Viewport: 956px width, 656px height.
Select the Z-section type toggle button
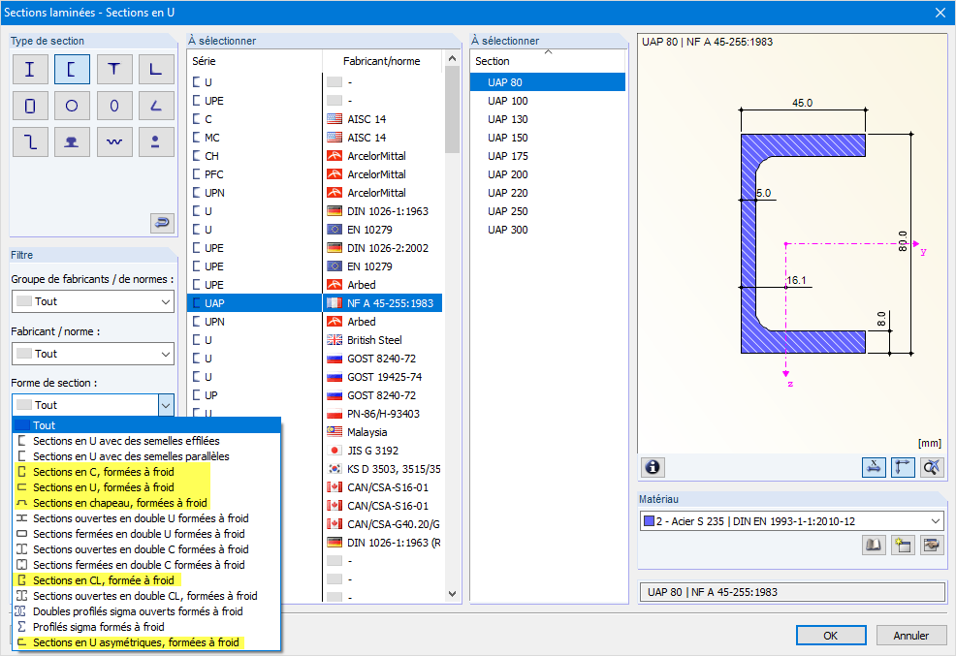(30, 141)
